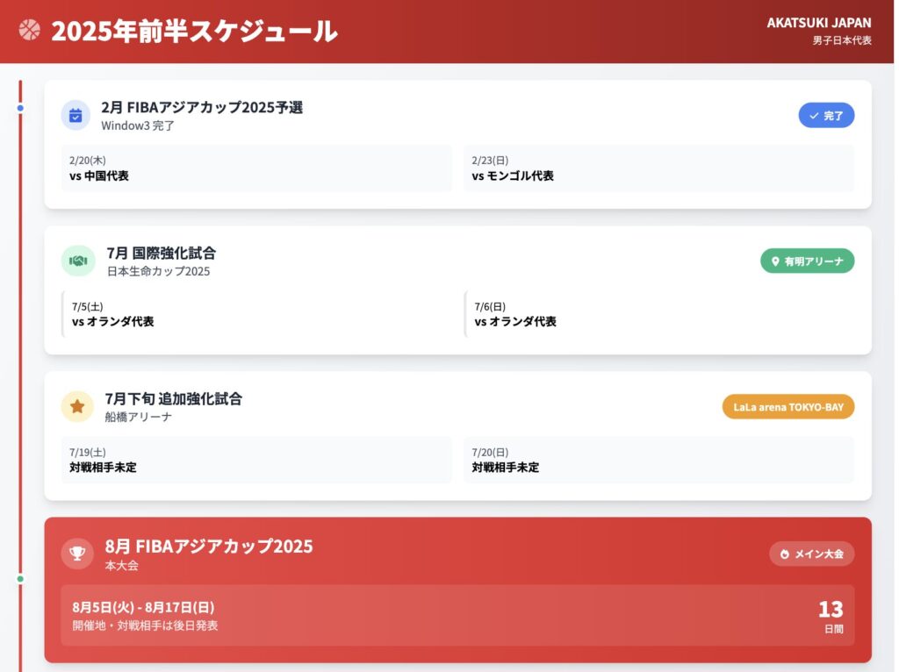The height and width of the screenshot is (672, 899).
Task: Click the blue timeline dot near February
Action: point(20,108)
